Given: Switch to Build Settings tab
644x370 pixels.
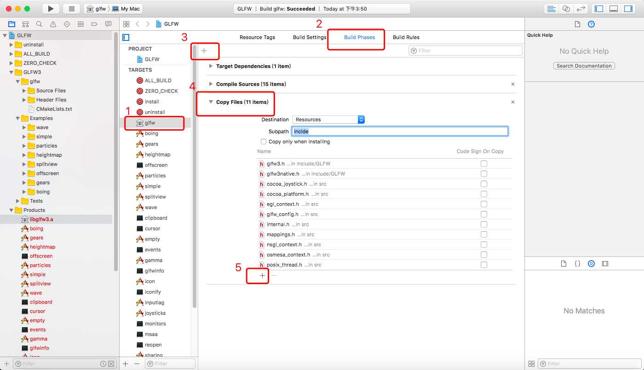Looking at the screenshot, I should (310, 37).
